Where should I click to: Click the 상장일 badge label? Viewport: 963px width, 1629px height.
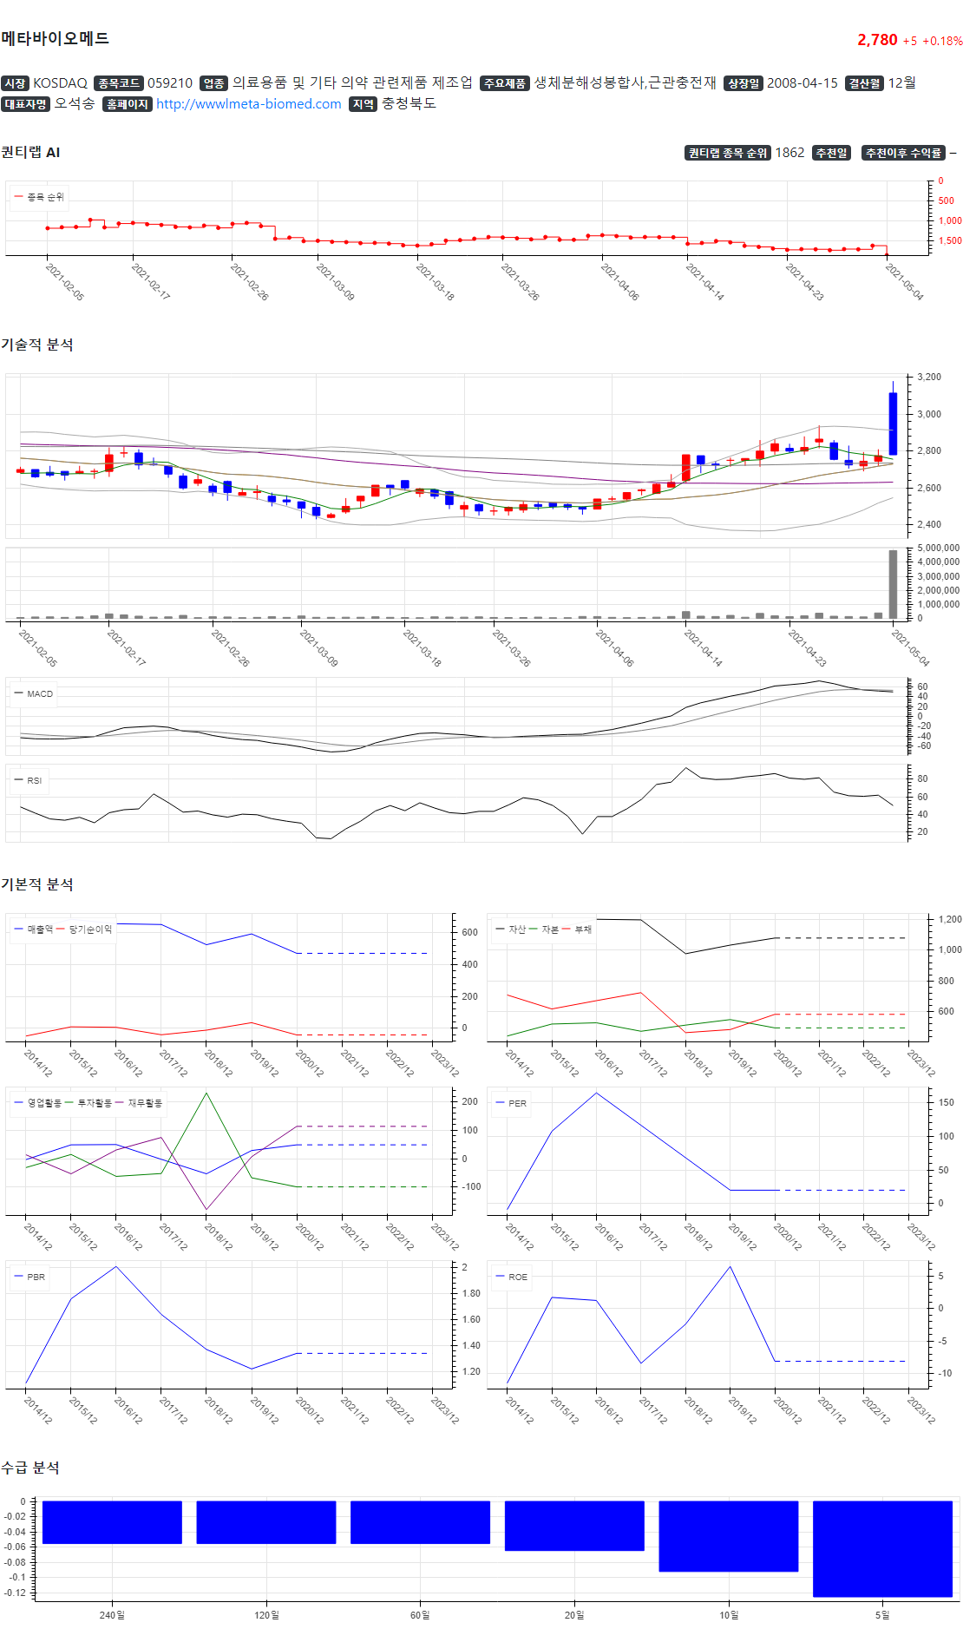(x=744, y=83)
